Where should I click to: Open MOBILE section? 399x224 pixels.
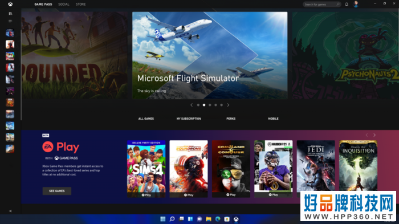click(x=273, y=119)
